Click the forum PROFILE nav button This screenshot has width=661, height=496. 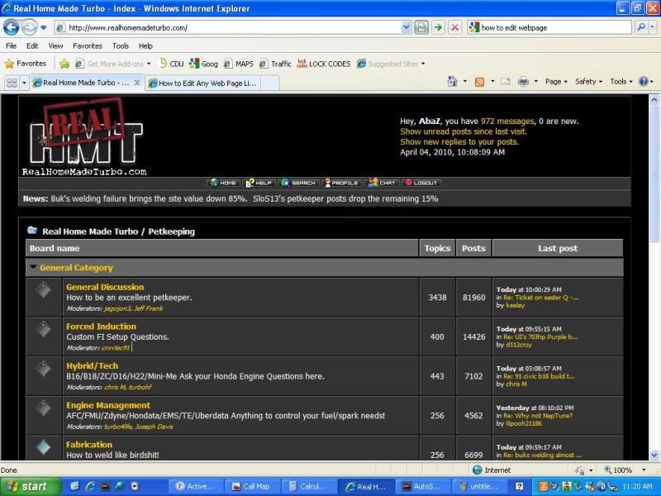(x=341, y=183)
